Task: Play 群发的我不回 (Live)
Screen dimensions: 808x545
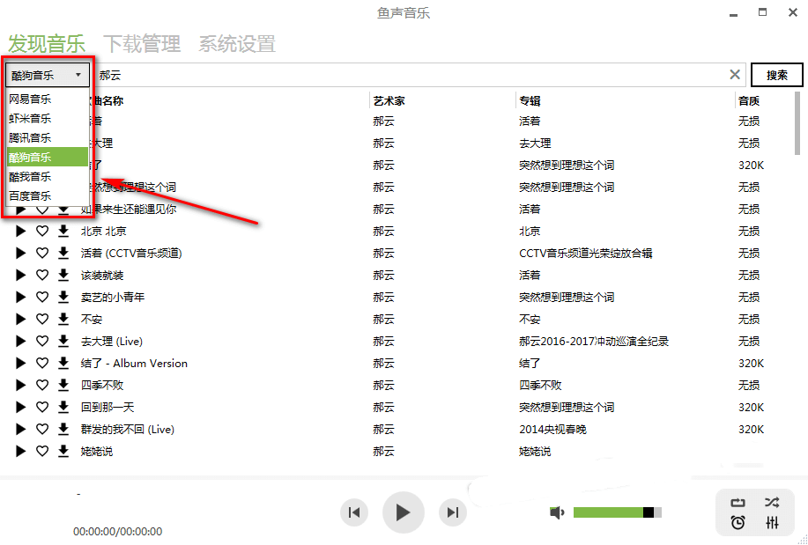Action: click(20, 429)
